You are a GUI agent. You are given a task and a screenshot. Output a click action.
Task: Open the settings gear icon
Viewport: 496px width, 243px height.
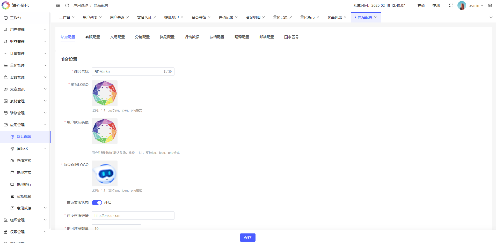490,5
